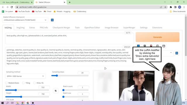Click into the negative prompt textbox
The height and width of the screenshot is (105, 187).
[70, 57]
